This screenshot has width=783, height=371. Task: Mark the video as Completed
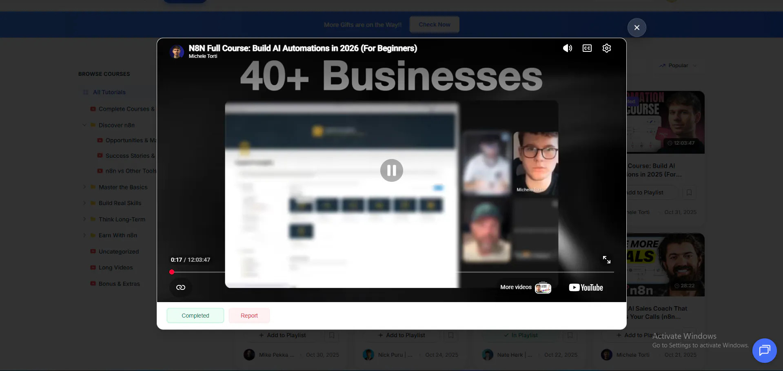point(195,316)
